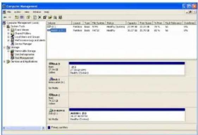Viewport: 198px width, 135px height.
Task: Toggle the Show/Hide Console Tree icon
Action: pos(22,17)
